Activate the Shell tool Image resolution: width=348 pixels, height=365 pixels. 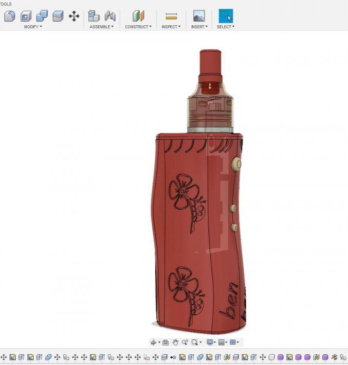(26, 16)
